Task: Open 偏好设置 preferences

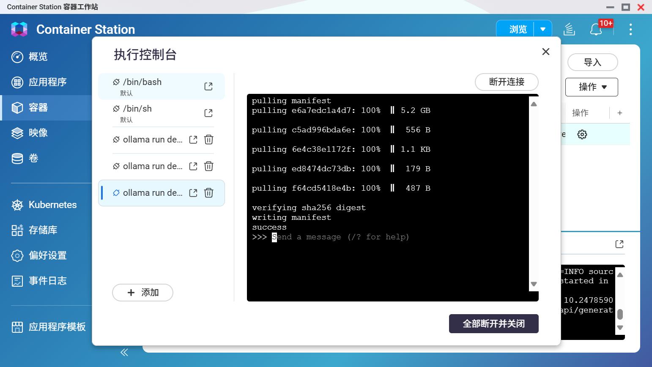Action: (47, 255)
